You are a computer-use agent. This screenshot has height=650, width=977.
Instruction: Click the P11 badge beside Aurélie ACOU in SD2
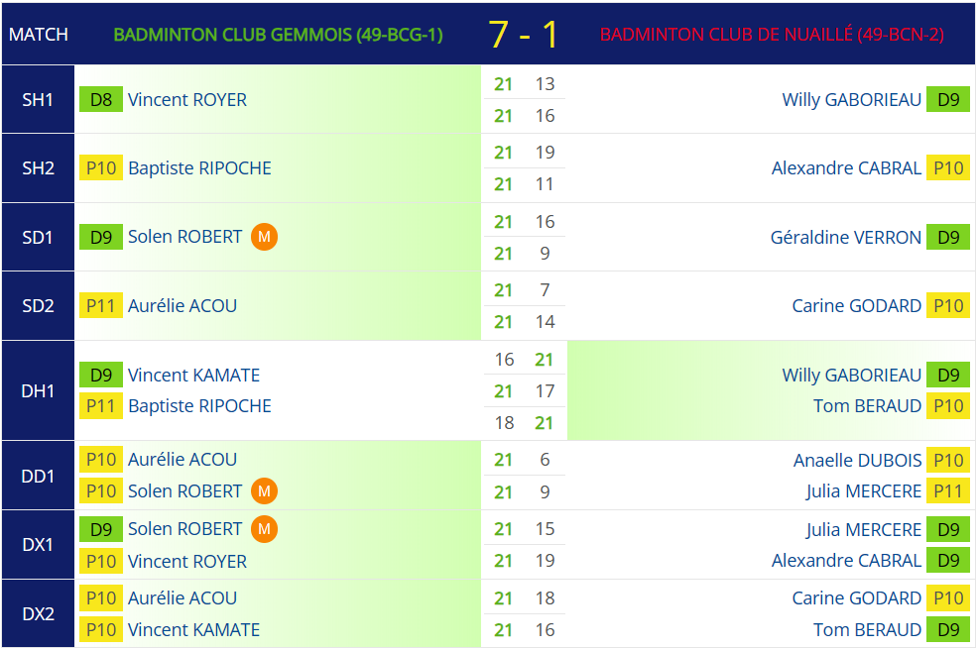click(101, 306)
